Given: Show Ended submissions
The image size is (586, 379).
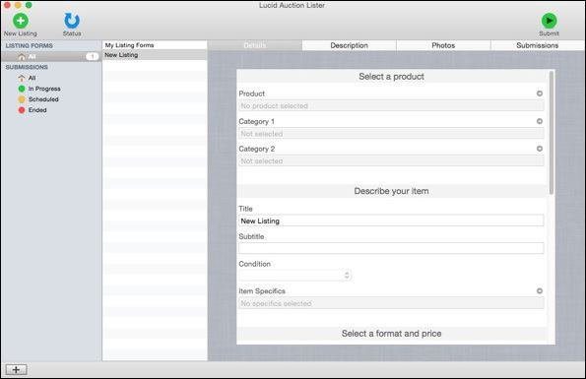Looking at the screenshot, I should (x=37, y=110).
